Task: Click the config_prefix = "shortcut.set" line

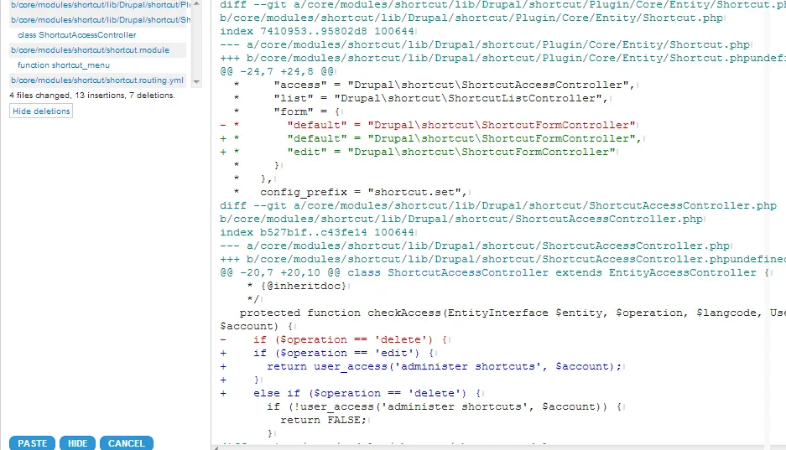Action: coord(351,192)
